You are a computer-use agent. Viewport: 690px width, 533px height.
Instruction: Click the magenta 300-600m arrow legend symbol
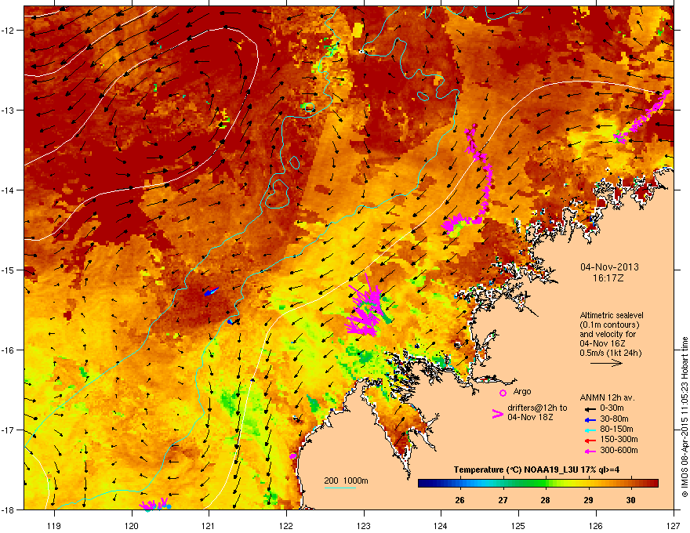(590, 451)
